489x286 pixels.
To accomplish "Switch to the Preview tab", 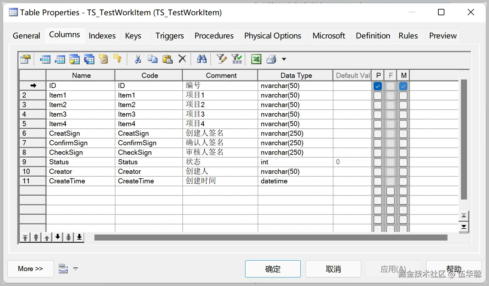I will coord(443,36).
